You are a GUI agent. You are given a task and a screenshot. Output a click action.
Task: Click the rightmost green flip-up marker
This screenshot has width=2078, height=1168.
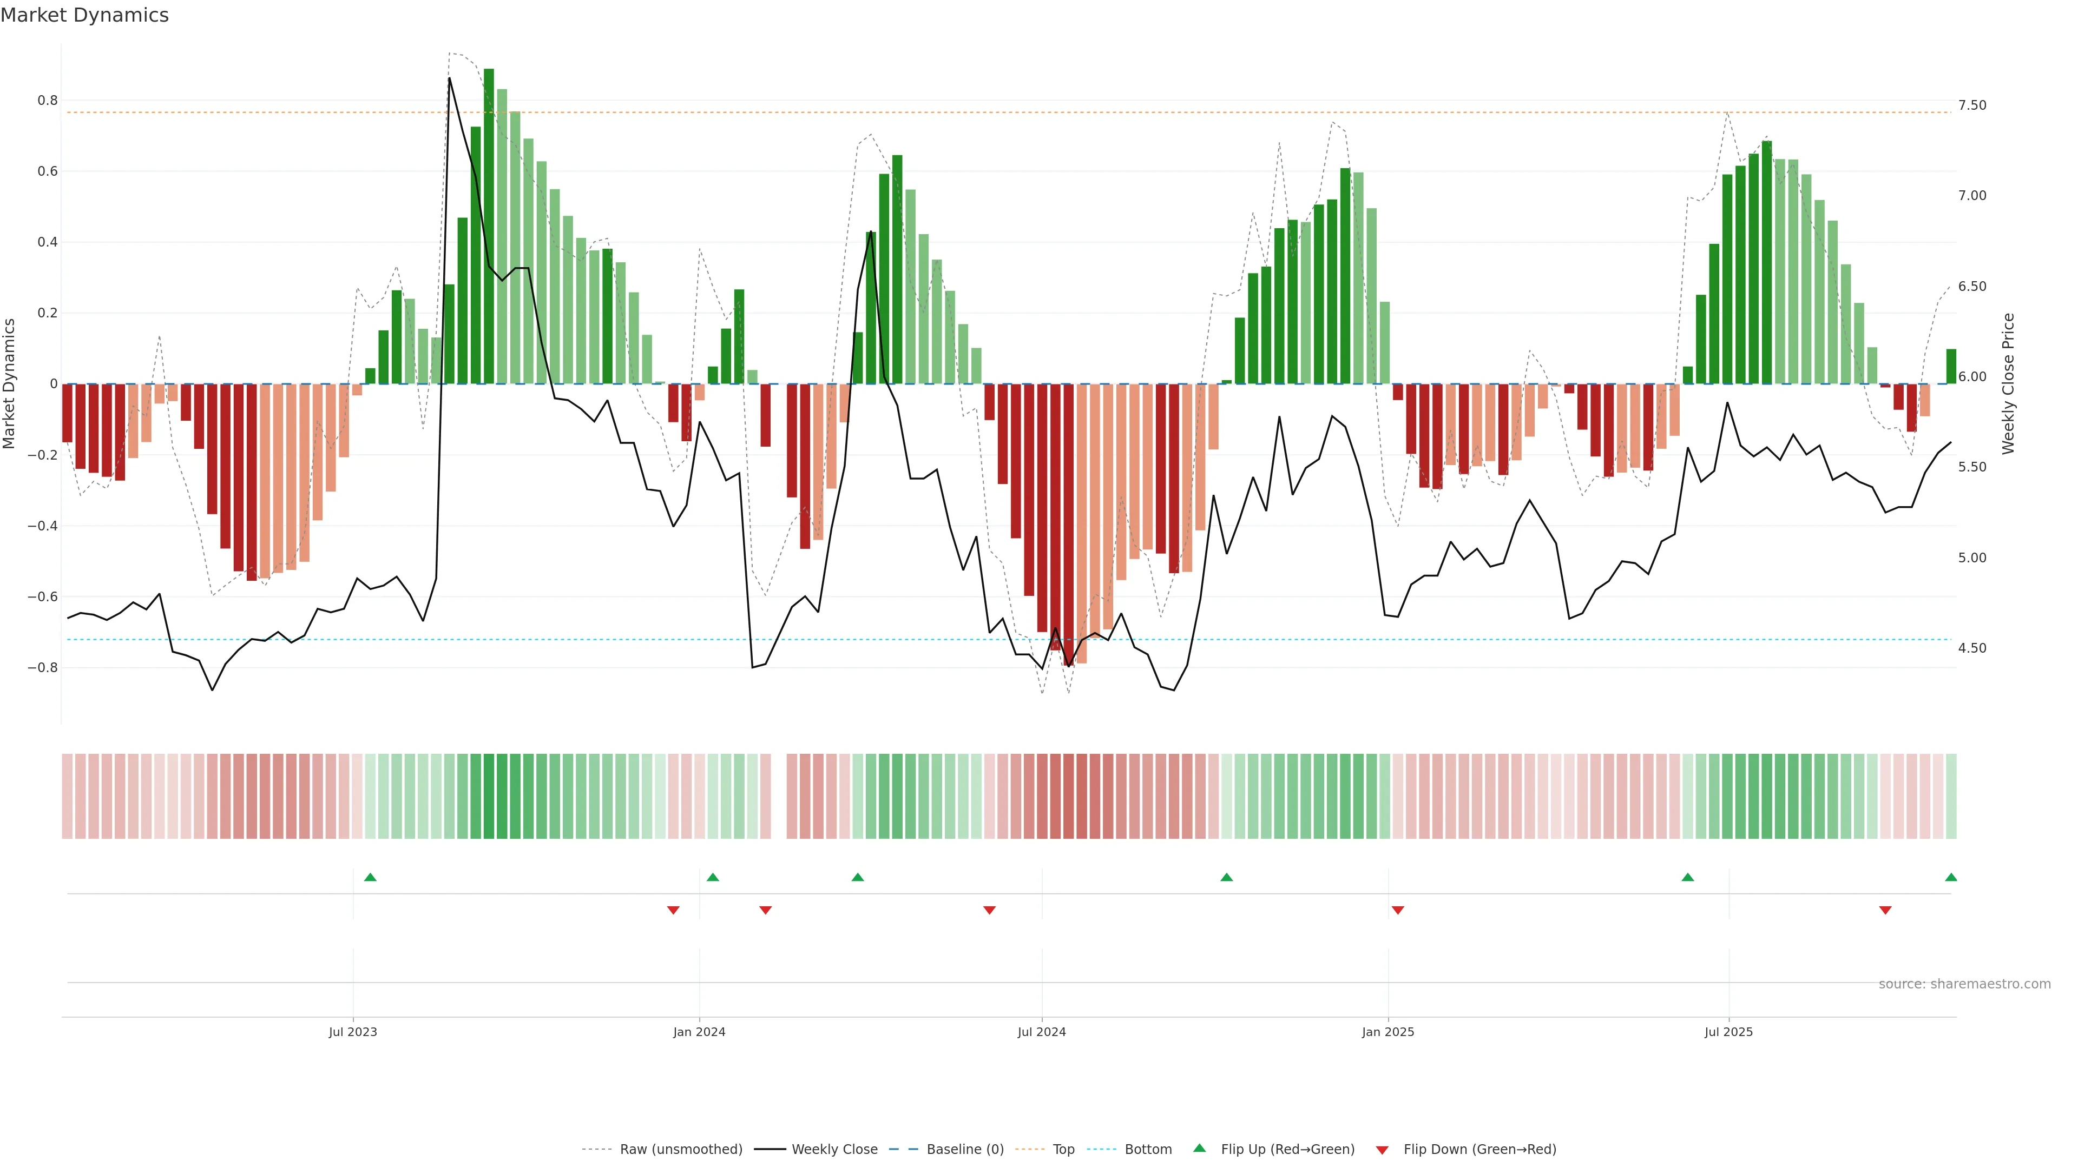pos(1950,877)
